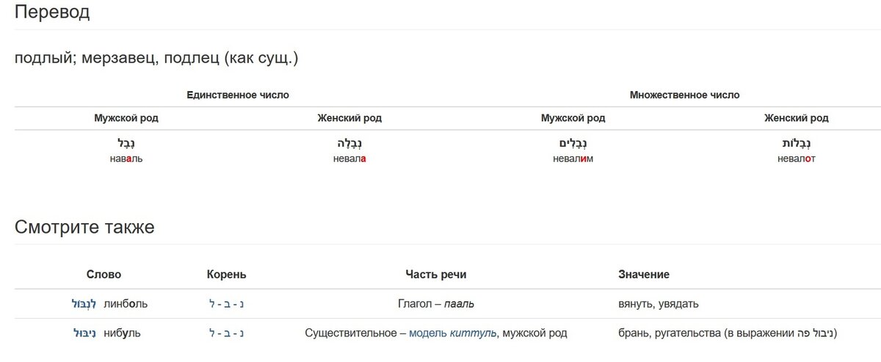Open the verb link לנבול

[x=84, y=305]
